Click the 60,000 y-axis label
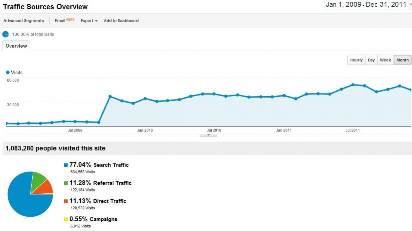 click(x=13, y=80)
